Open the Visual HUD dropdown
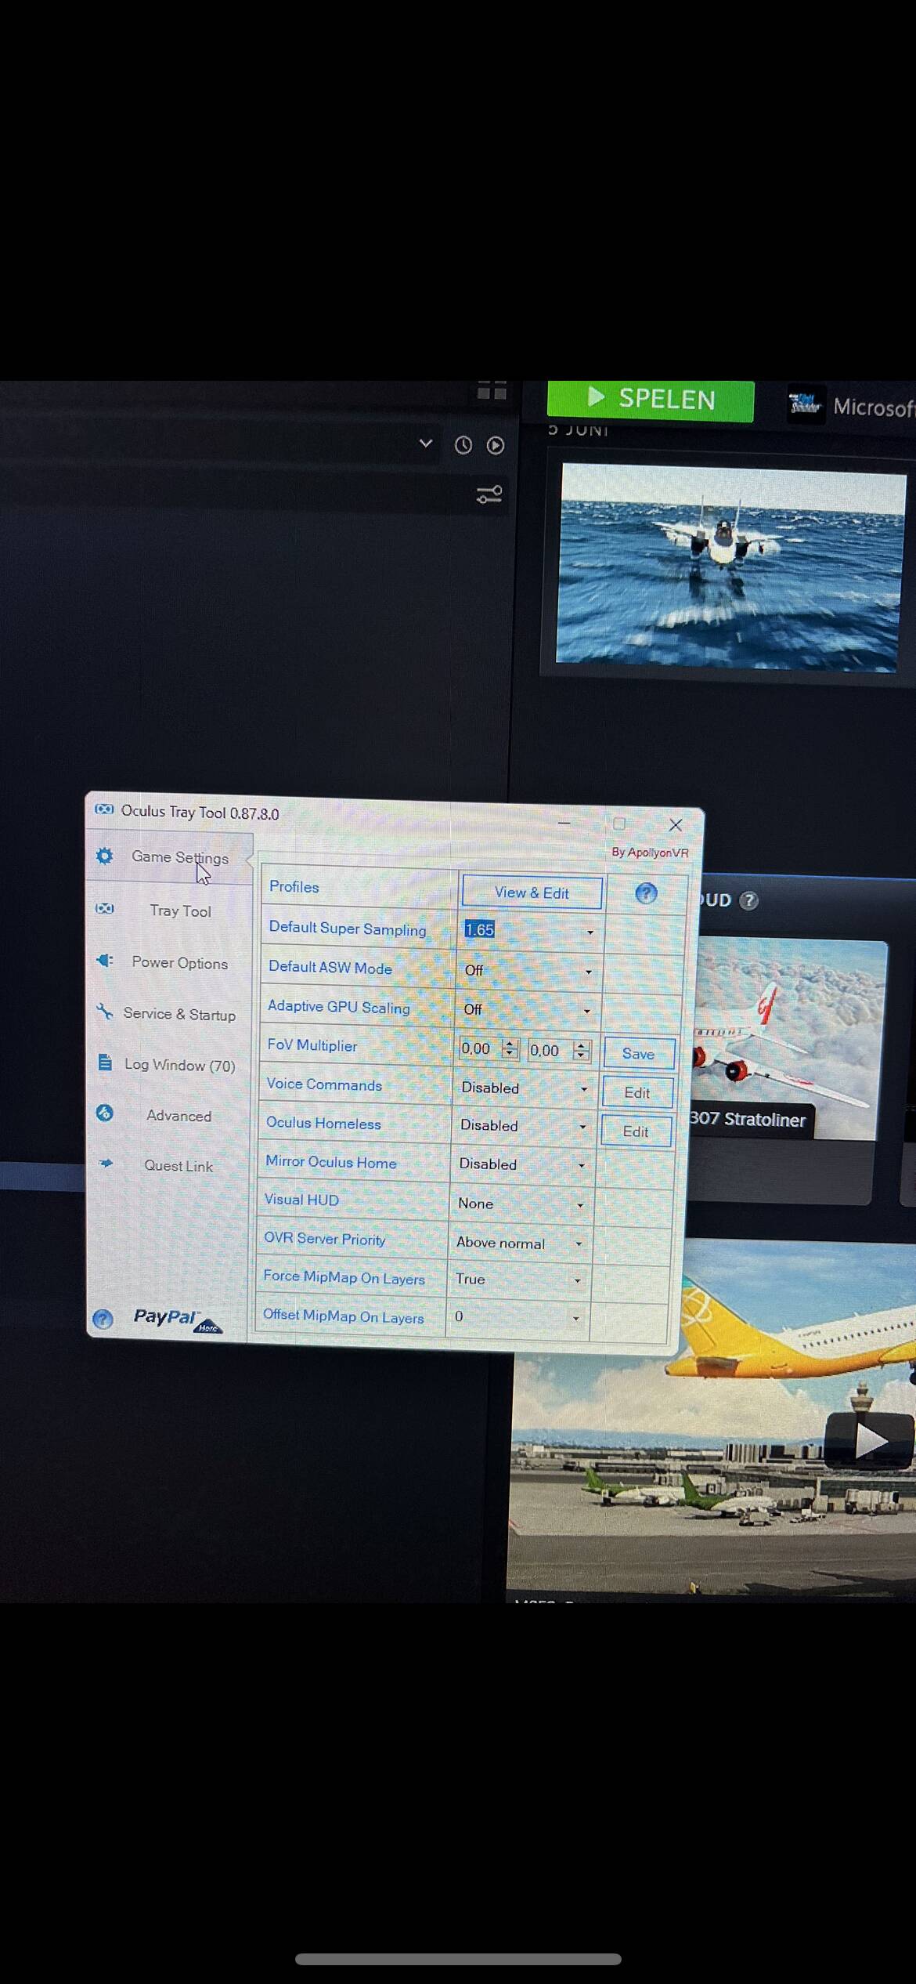 (521, 1204)
